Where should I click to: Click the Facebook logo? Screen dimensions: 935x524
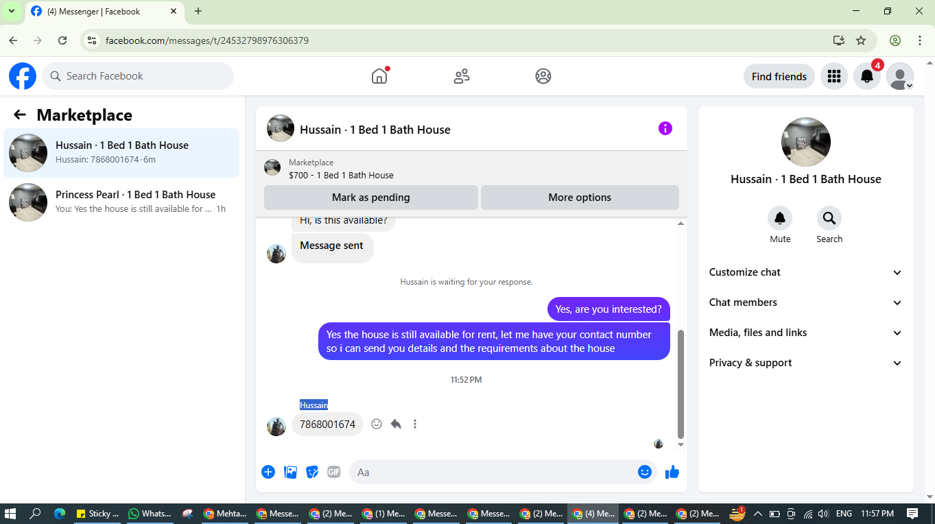(x=23, y=76)
